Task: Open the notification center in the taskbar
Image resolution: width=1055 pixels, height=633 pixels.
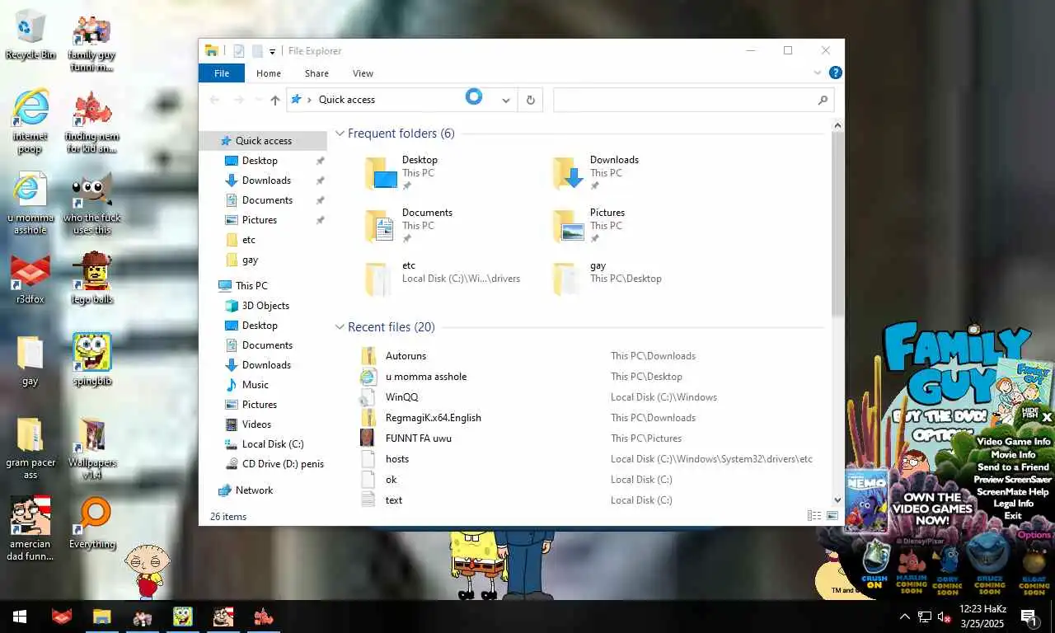Action: 1029,617
